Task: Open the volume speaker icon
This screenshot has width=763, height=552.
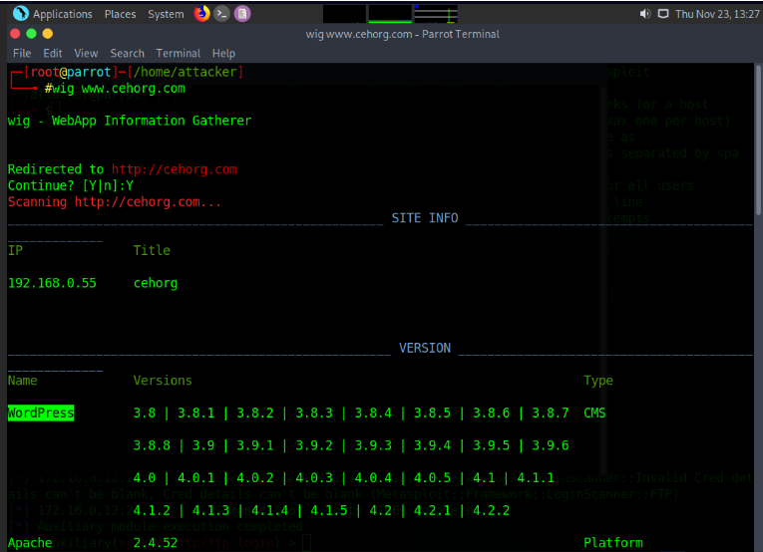Action: [645, 14]
